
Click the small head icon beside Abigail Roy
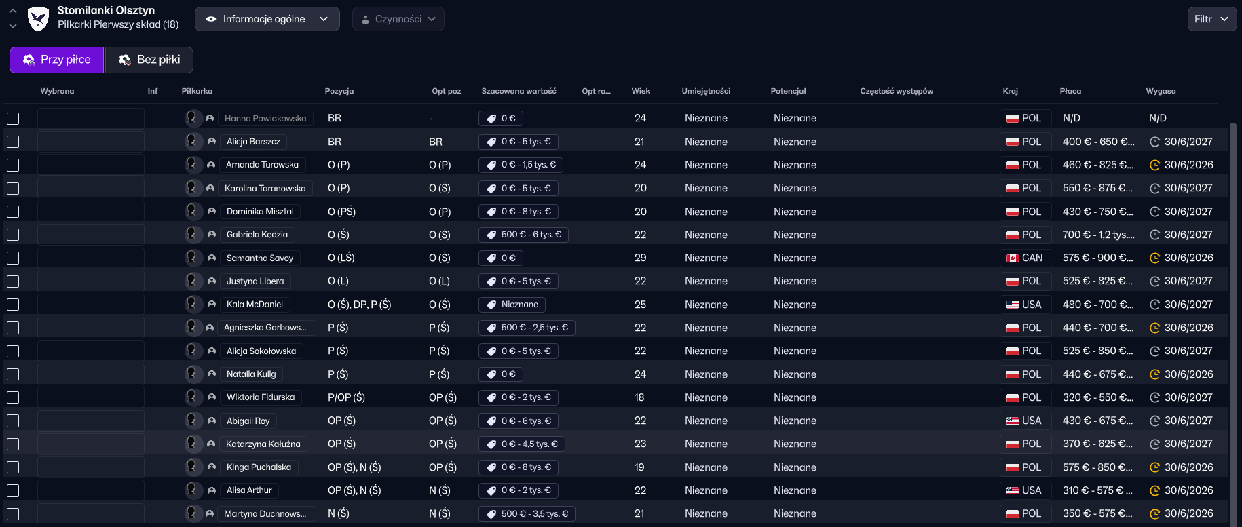coord(212,421)
